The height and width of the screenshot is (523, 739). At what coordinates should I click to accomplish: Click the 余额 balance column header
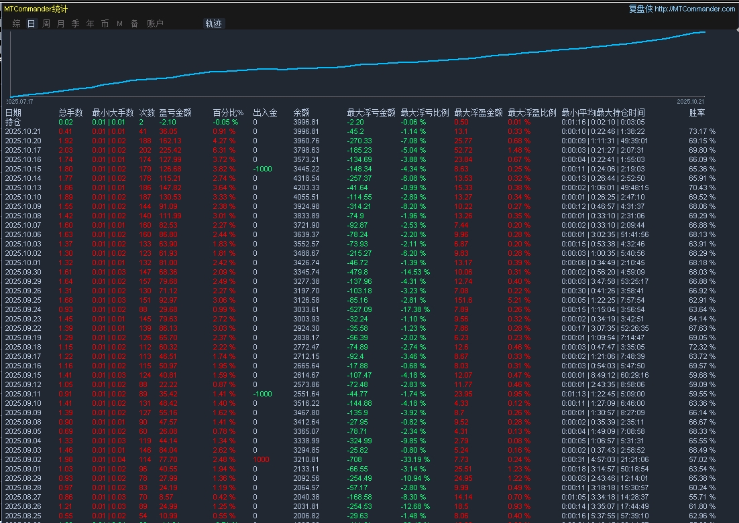[302, 113]
